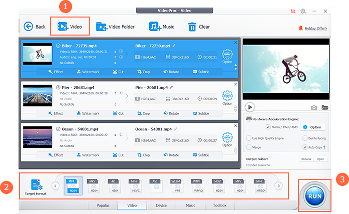
Task: Expand Pier video track selector
Action: click(115, 93)
